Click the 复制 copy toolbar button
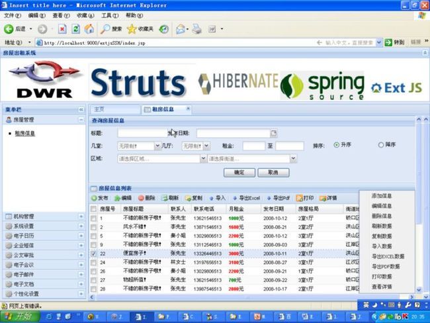 (x=194, y=198)
